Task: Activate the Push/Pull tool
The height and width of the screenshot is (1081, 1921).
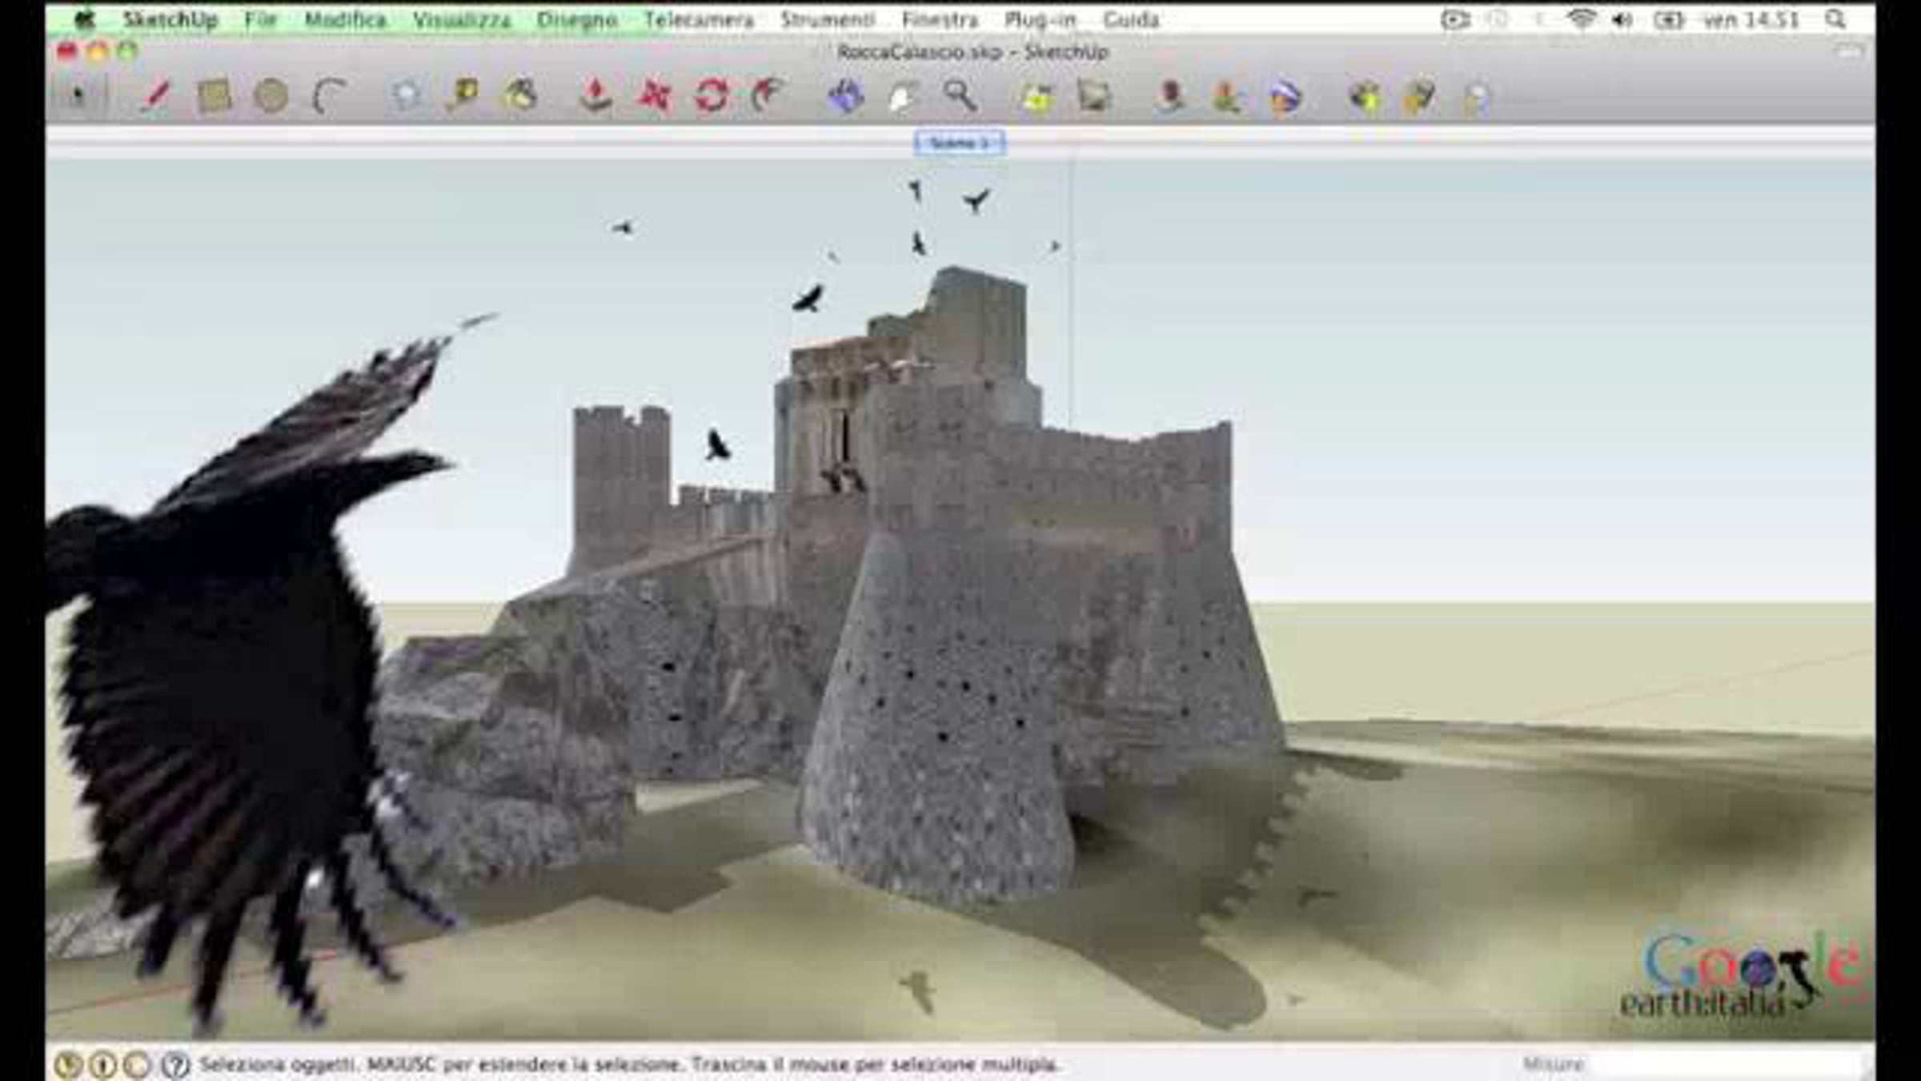Action: click(x=596, y=96)
